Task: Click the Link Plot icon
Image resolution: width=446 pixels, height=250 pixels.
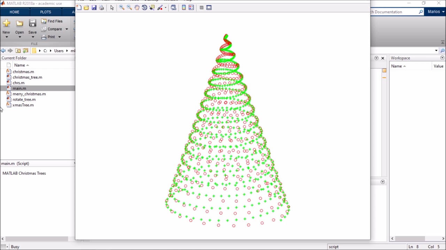Action: 174,8
